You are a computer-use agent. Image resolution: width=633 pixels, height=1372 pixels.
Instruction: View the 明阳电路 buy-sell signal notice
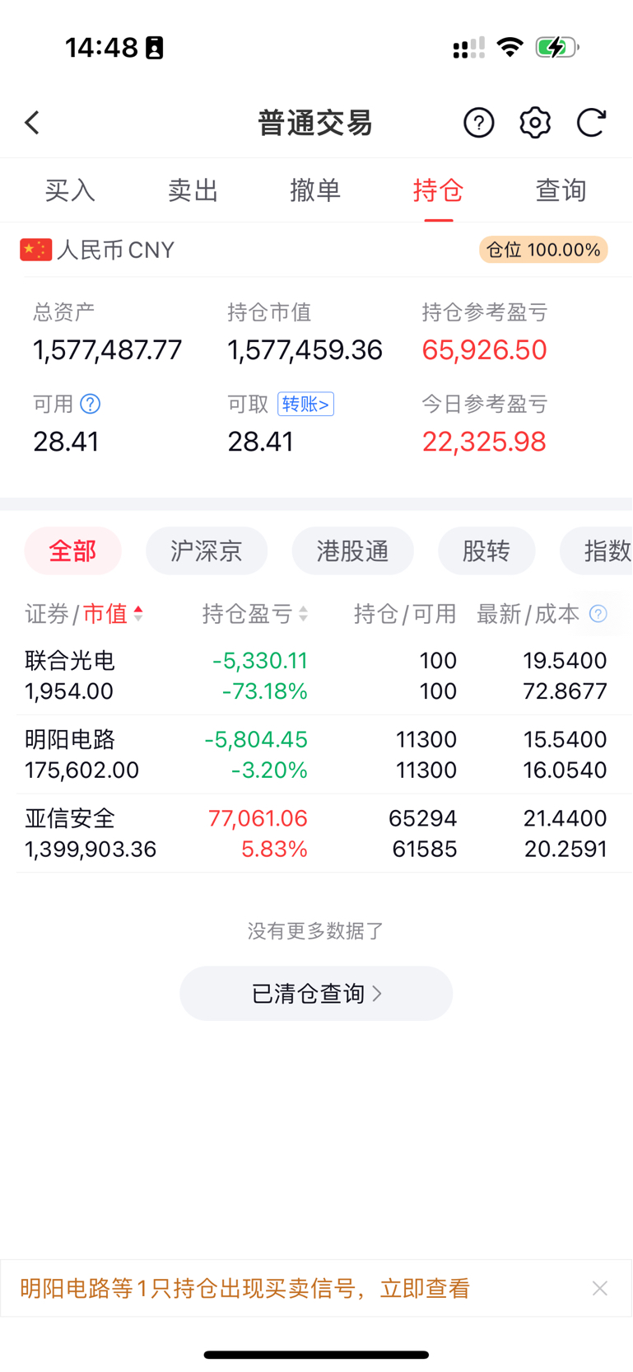pyautogui.click(x=245, y=1288)
